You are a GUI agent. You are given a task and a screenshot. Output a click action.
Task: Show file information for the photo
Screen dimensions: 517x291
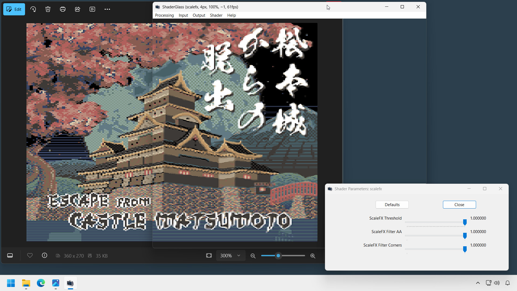(44, 255)
